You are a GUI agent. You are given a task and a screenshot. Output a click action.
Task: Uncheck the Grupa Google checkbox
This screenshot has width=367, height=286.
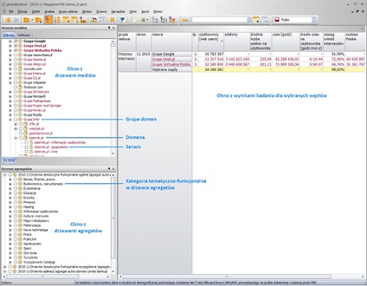pyautogui.click(x=16, y=41)
